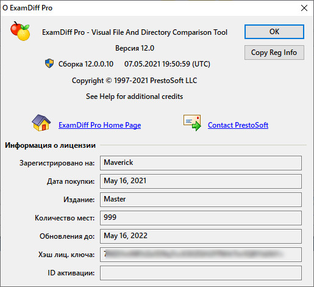314x287 pixels.
Task: Click the blurred license key hash field
Action: tap(201, 255)
